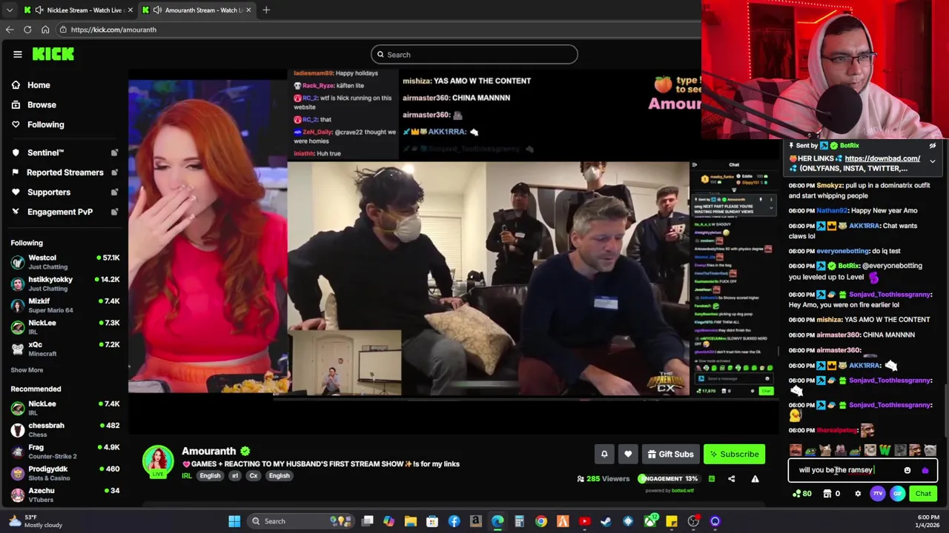Open Prodigyddk in Recommended
This screenshot has height=533, width=949.
pyautogui.click(x=65, y=473)
